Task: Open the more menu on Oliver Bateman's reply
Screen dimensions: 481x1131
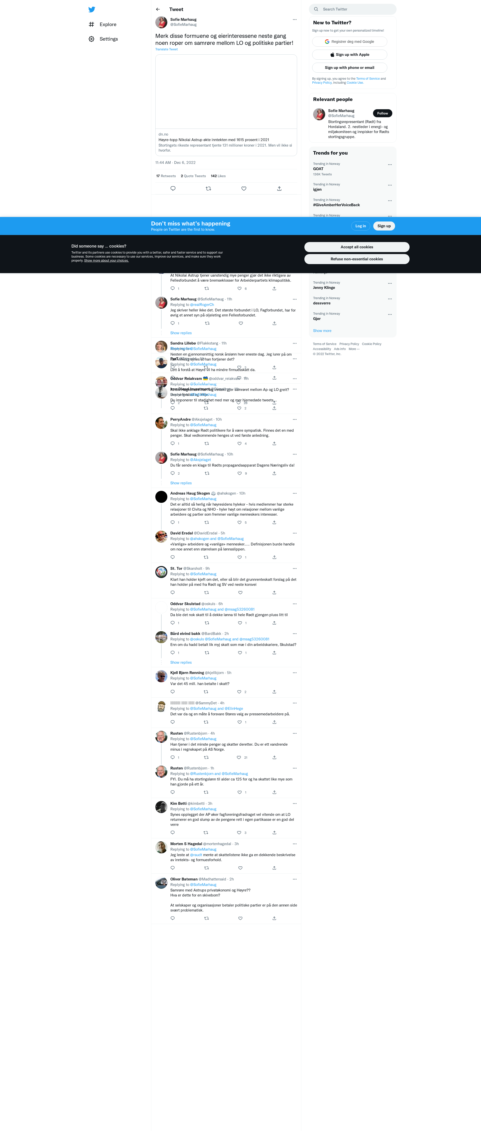Action: pyautogui.click(x=294, y=879)
